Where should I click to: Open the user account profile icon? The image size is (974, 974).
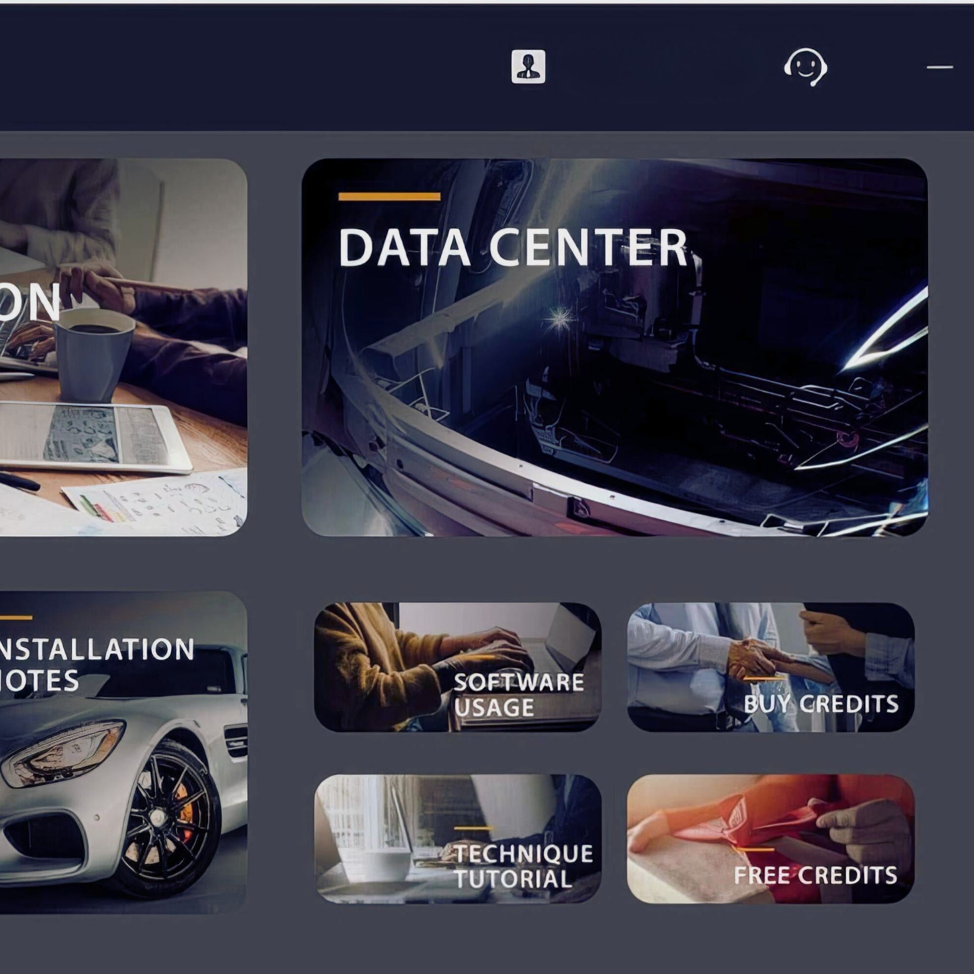(x=528, y=66)
